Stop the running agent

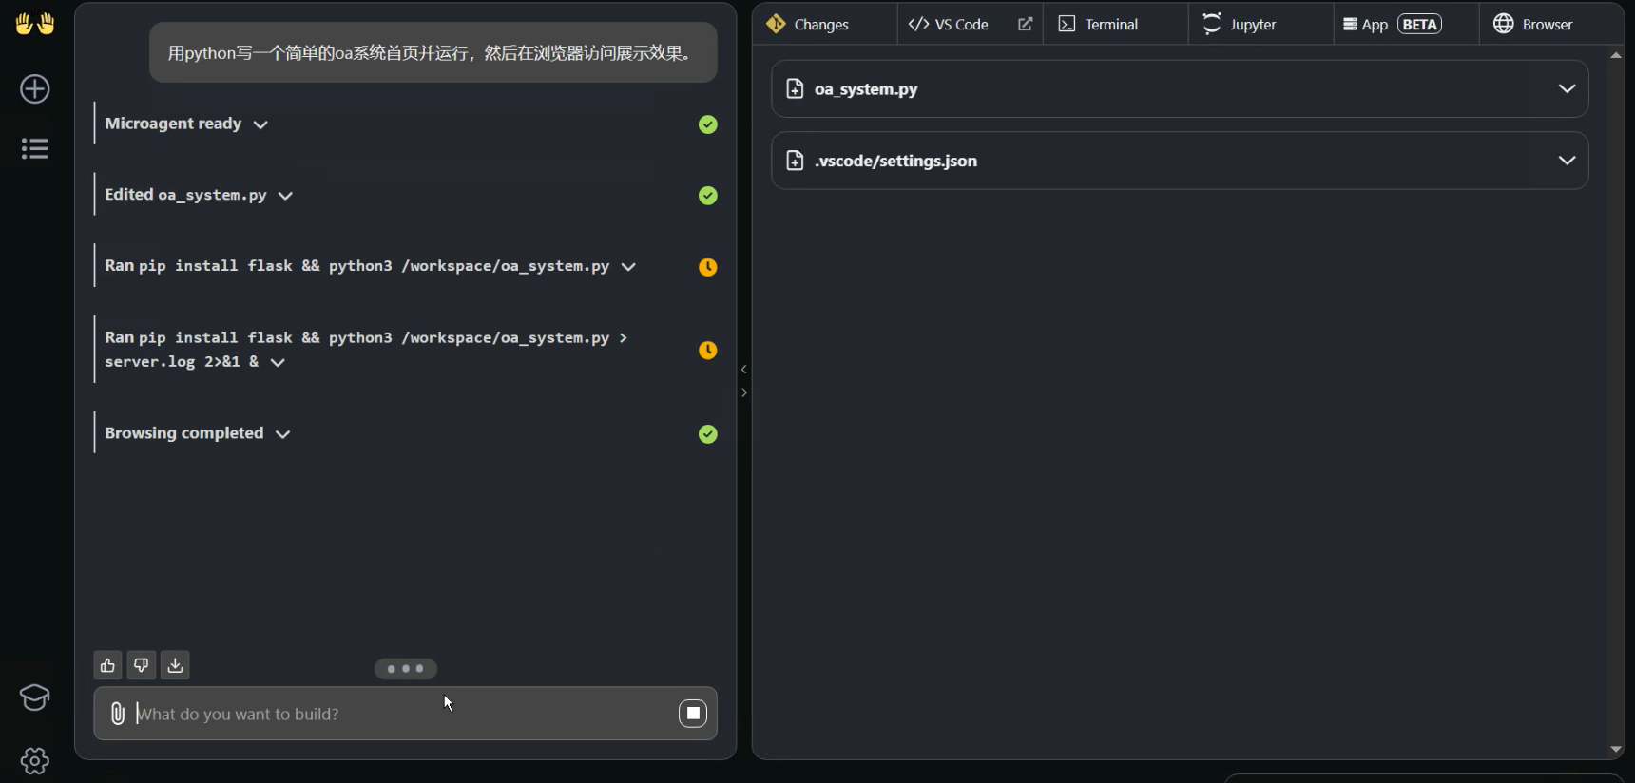click(693, 714)
